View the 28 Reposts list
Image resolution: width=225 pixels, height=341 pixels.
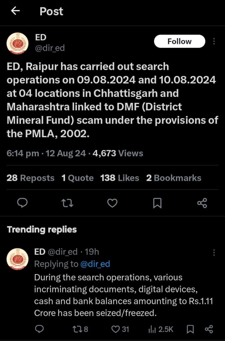pos(30,178)
